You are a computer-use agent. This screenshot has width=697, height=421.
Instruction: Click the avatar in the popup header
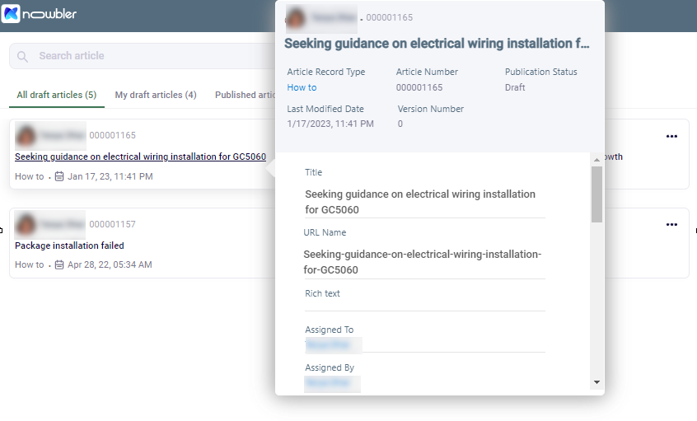[x=296, y=18]
